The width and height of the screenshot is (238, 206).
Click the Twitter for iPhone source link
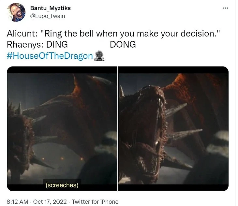(95, 202)
